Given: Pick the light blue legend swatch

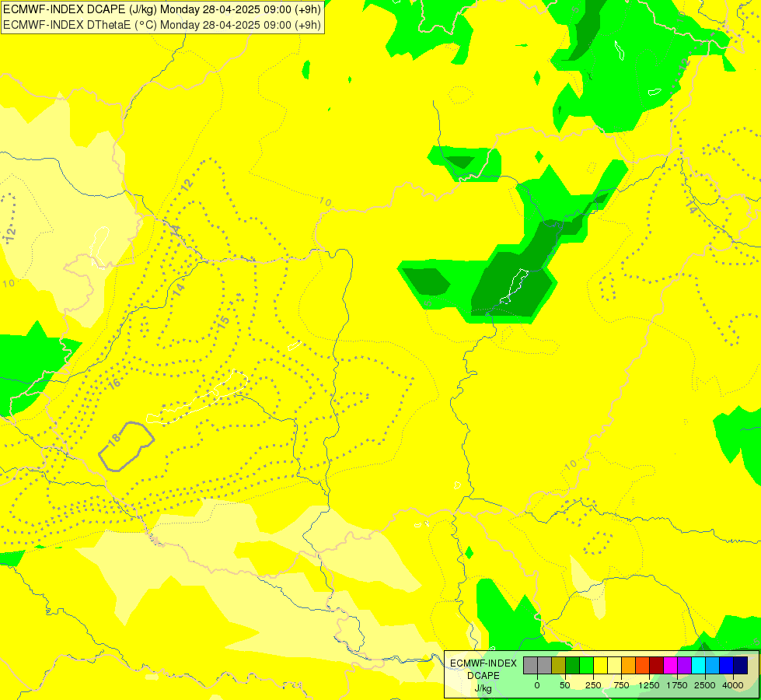Looking at the screenshot, I should pos(713,665).
